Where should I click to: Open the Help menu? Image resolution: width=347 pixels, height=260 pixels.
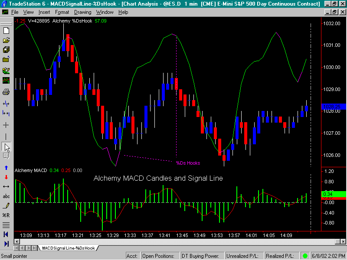(123, 12)
